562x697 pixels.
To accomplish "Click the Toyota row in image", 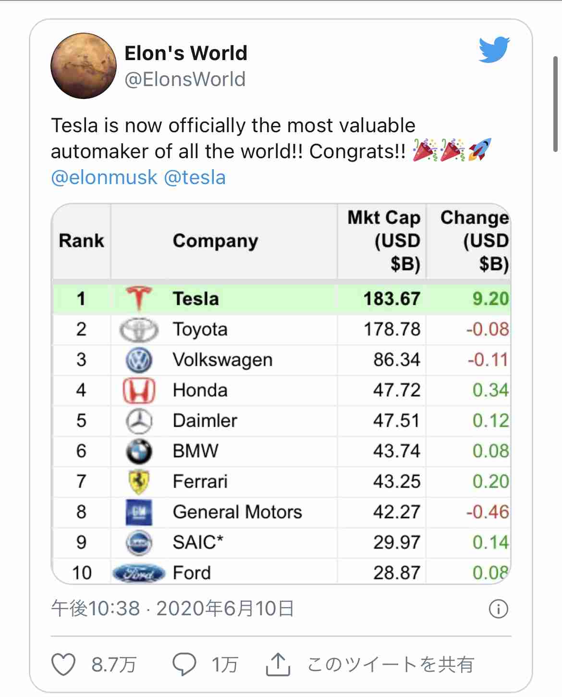I will [281, 329].
